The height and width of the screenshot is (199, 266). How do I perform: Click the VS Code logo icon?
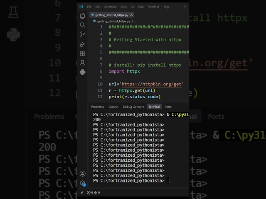pyautogui.click(x=81, y=7)
